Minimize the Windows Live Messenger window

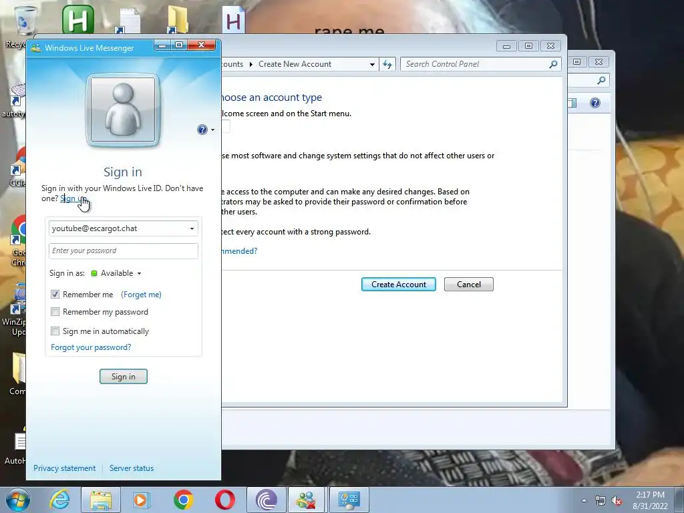click(x=162, y=45)
